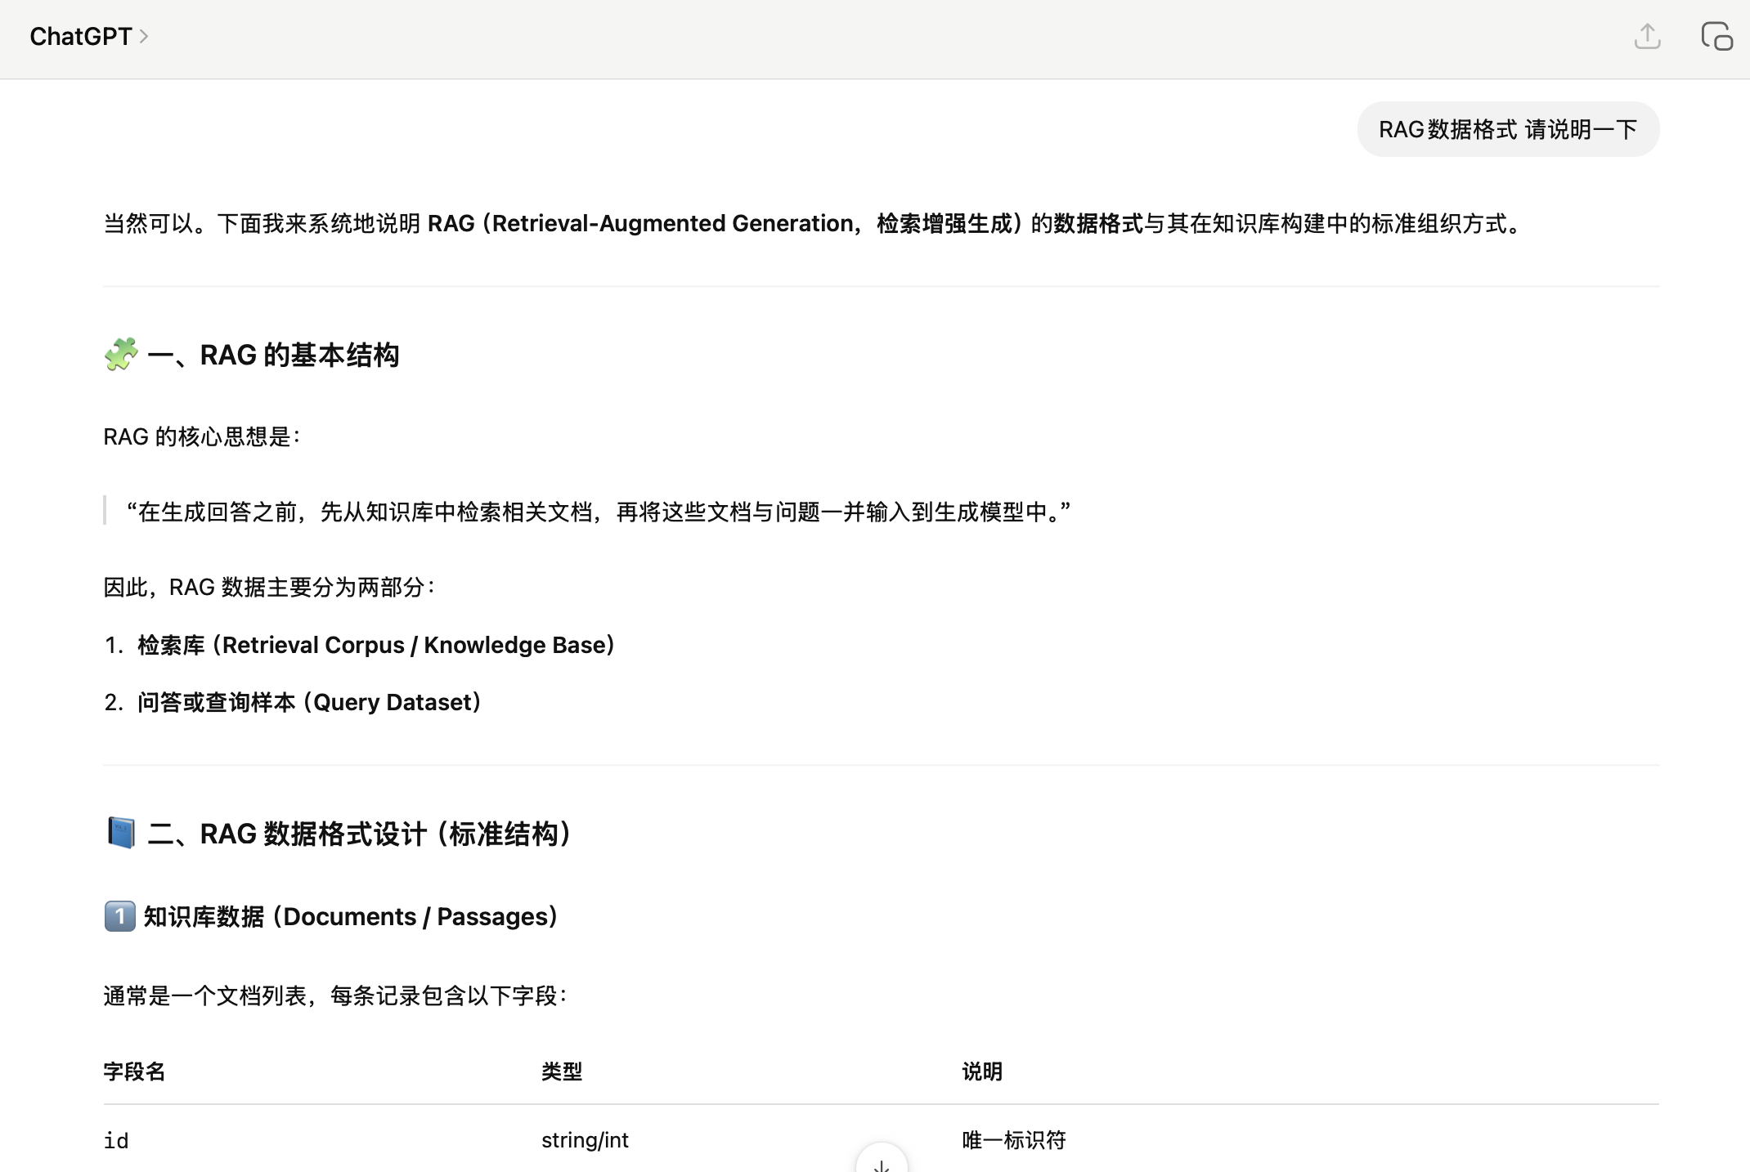1750x1172 pixels.
Task: Click the heading '一、RAG 的基本结构'
Action: tap(273, 355)
